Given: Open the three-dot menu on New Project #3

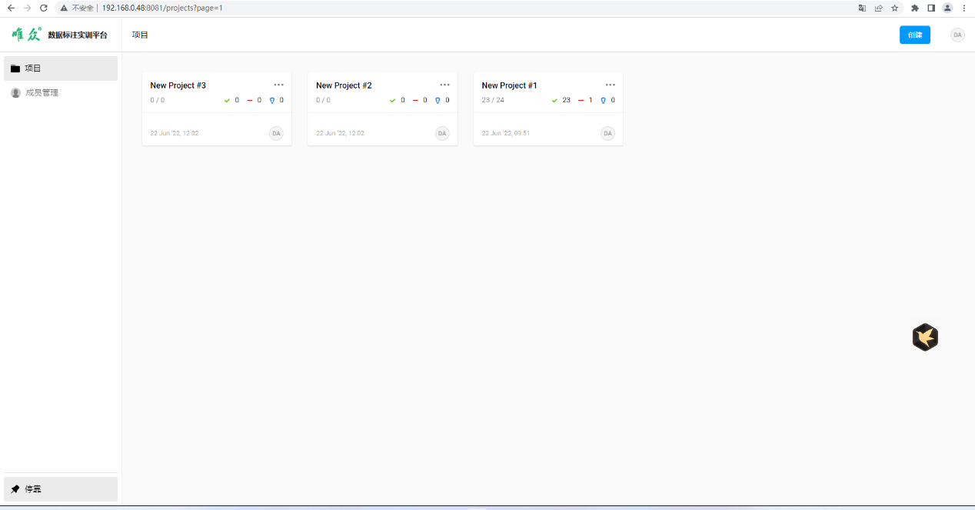Looking at the screenshot, I should tap(278, 85).
